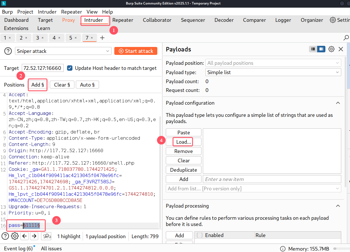The height and width of the screenshot is (252, 350).
Task: Open the Repeater menu in menu bar
Action: click(x=72, y=12)
